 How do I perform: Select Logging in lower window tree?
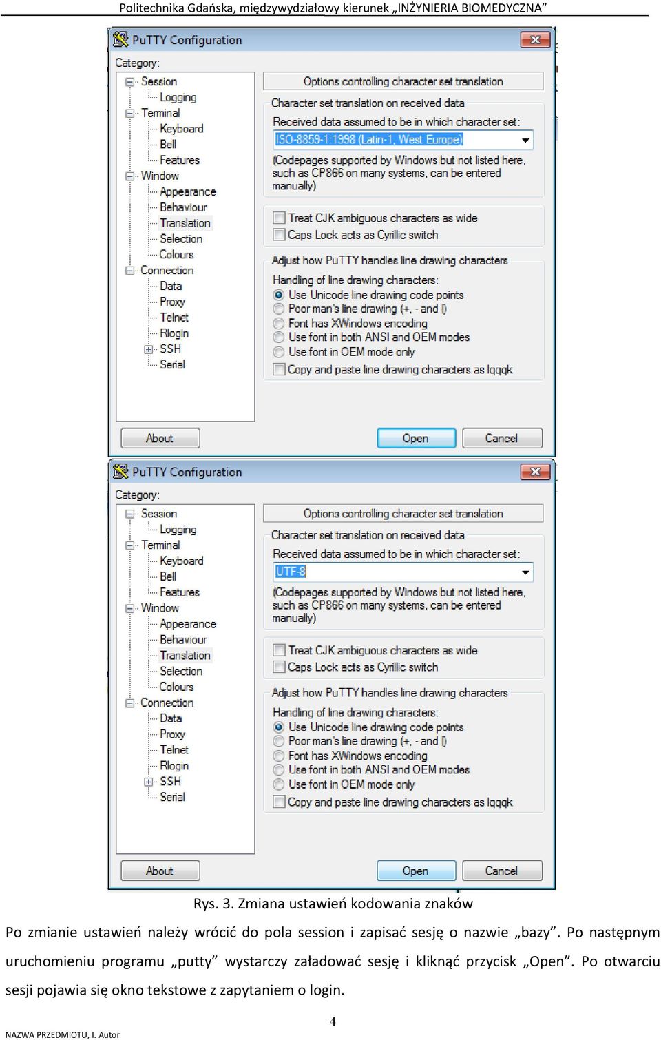click(x=178, y=530)
